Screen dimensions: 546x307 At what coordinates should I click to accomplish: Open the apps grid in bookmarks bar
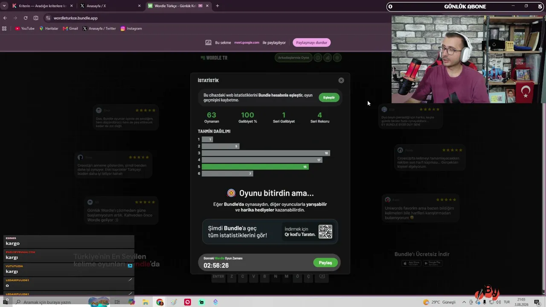[4, 29]
